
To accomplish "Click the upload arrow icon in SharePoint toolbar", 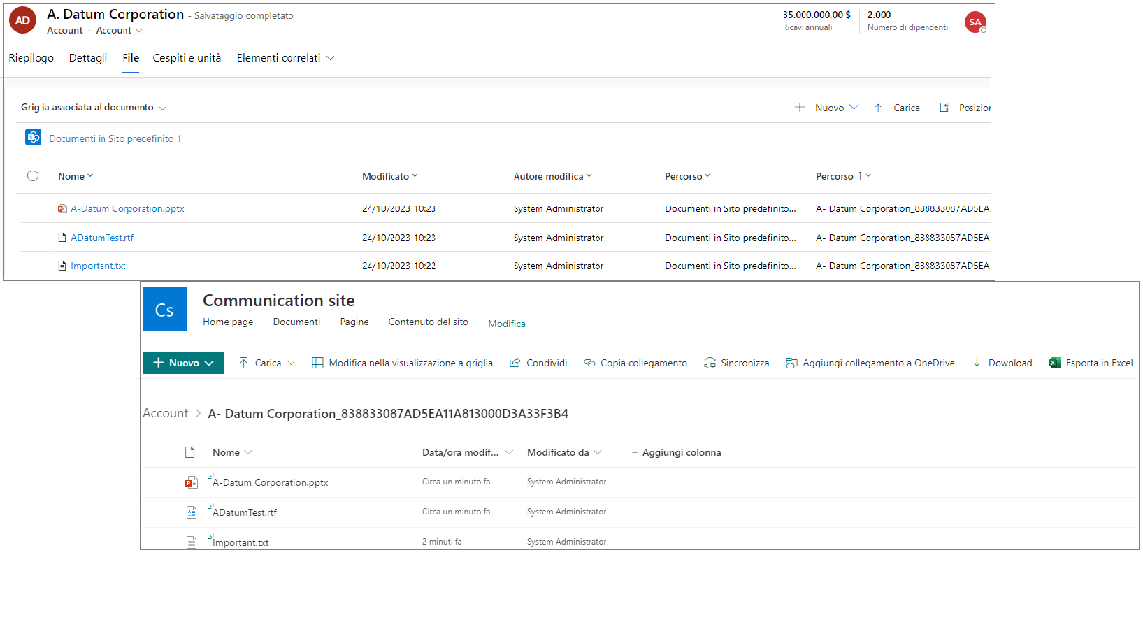I will click(x=243, y=363).
